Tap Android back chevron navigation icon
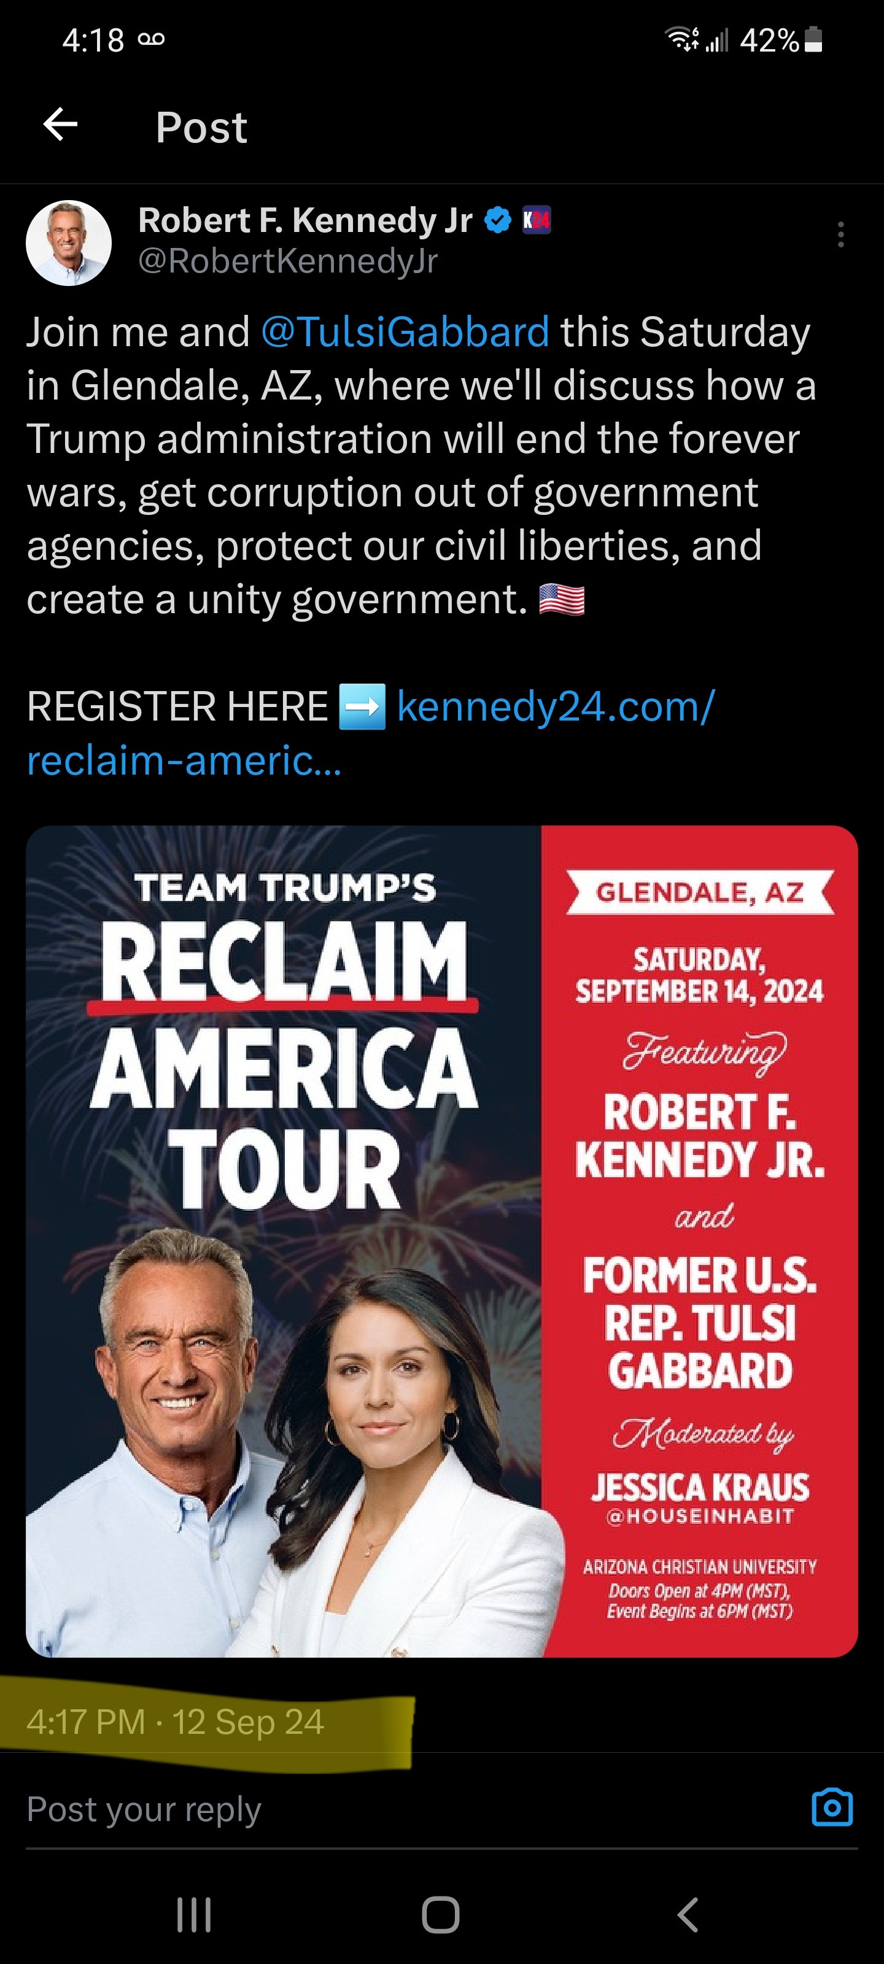The width and height of the screenshot is (884, 1964). [688, 1914]
